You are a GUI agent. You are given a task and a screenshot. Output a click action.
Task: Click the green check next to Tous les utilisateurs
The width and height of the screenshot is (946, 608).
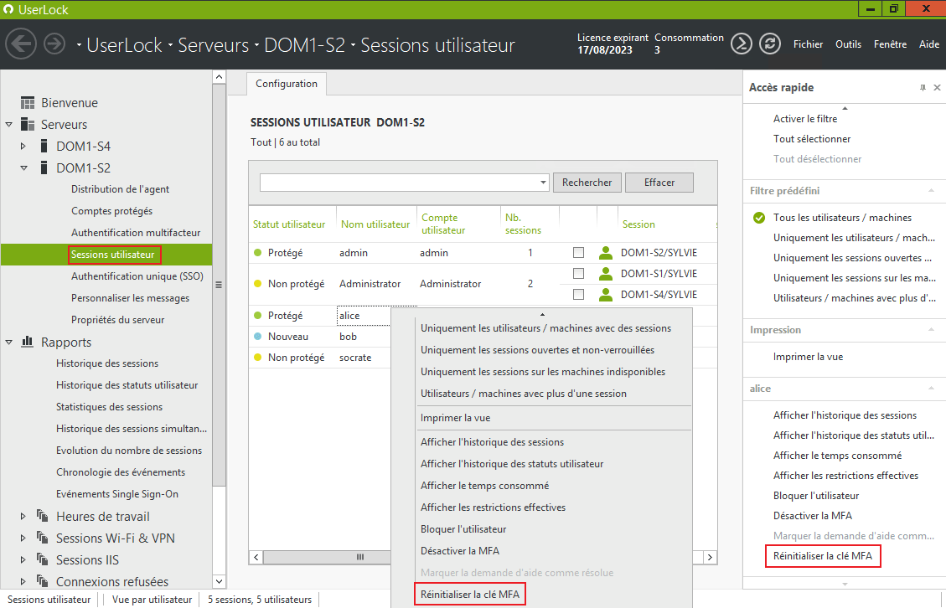click(759, 218)
